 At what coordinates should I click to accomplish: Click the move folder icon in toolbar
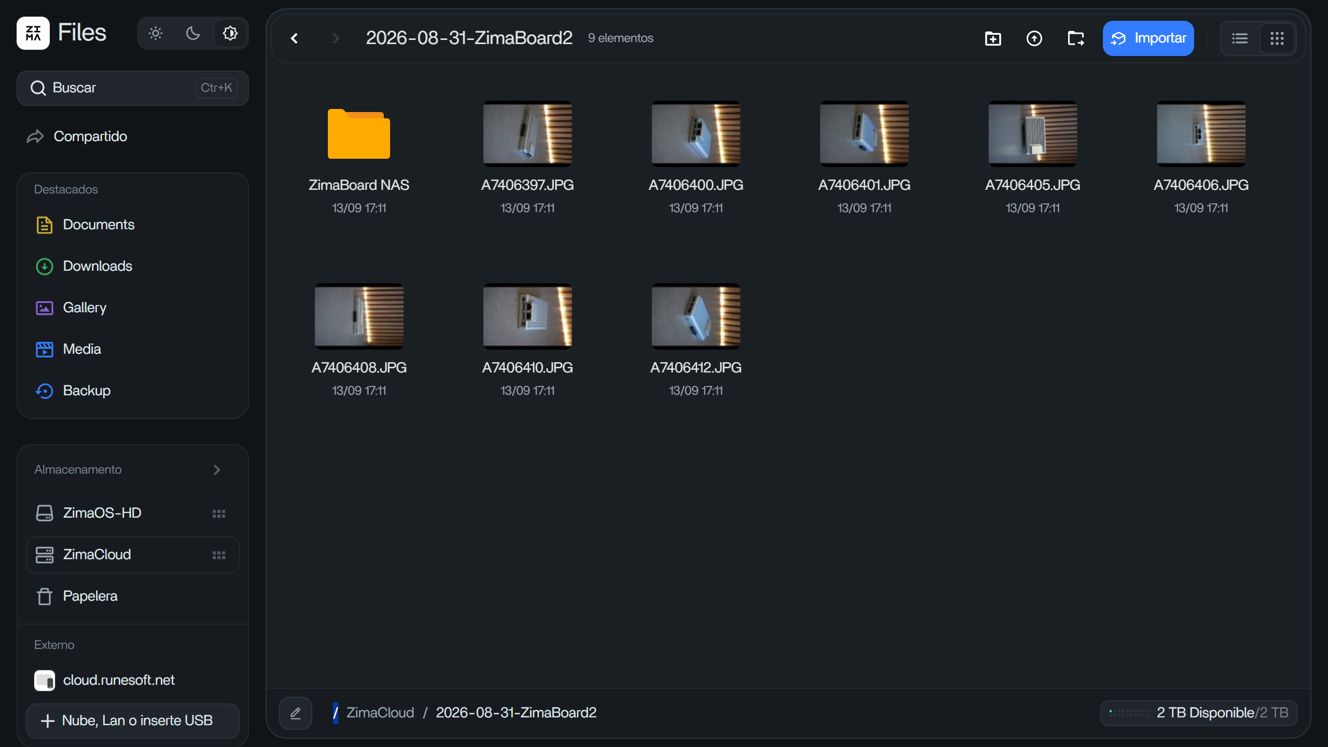1076,38
